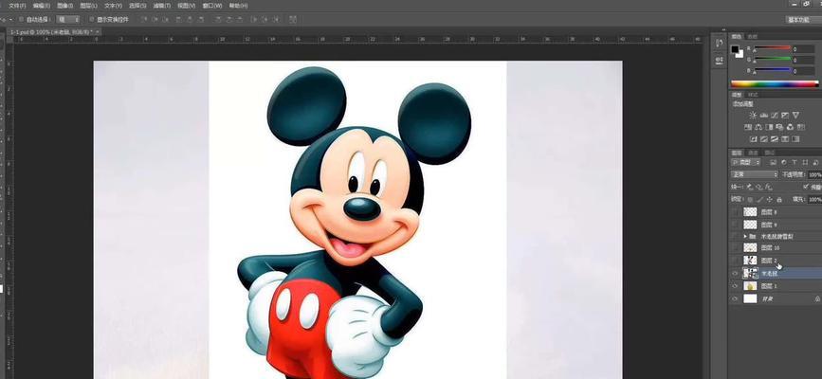
Task: Add a Brightness/Contrast adjustment (sun icon)
Action: coord(754,115)
